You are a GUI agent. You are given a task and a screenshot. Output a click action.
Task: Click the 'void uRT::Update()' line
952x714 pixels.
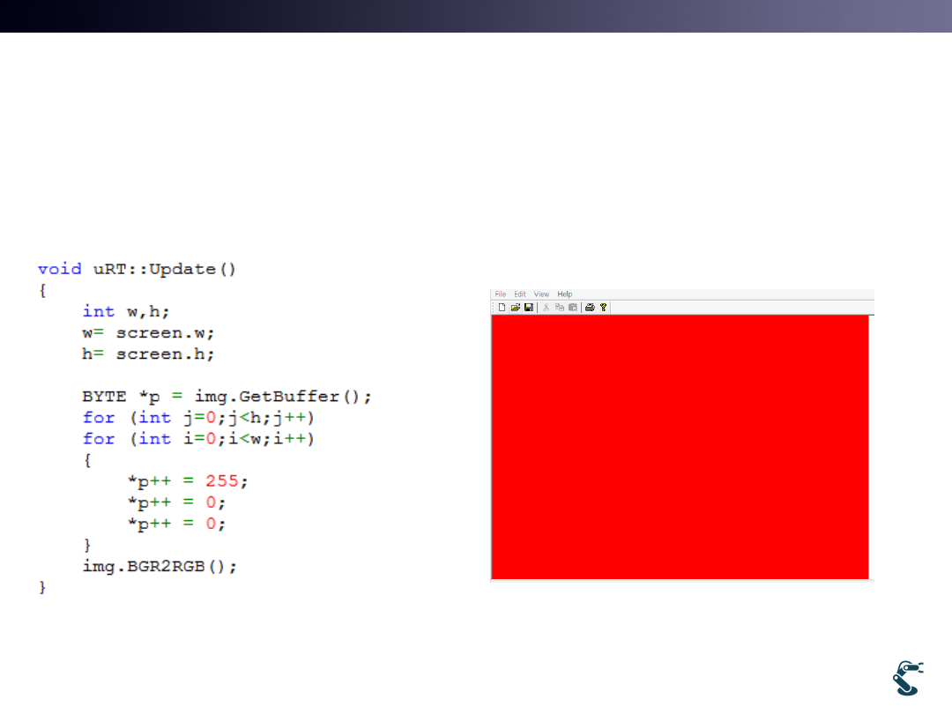pyautogui.click(x=137, y=269)
